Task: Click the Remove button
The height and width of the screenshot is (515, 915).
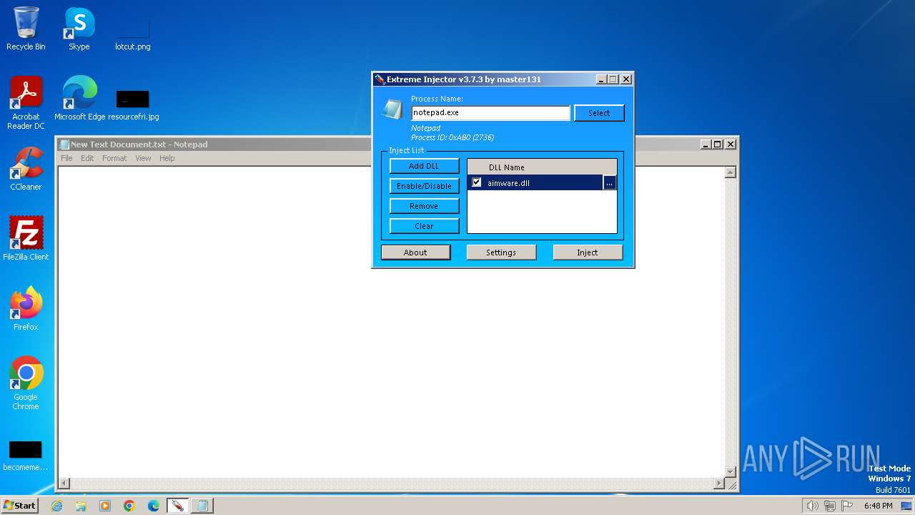Action: [x=424, y=206]
